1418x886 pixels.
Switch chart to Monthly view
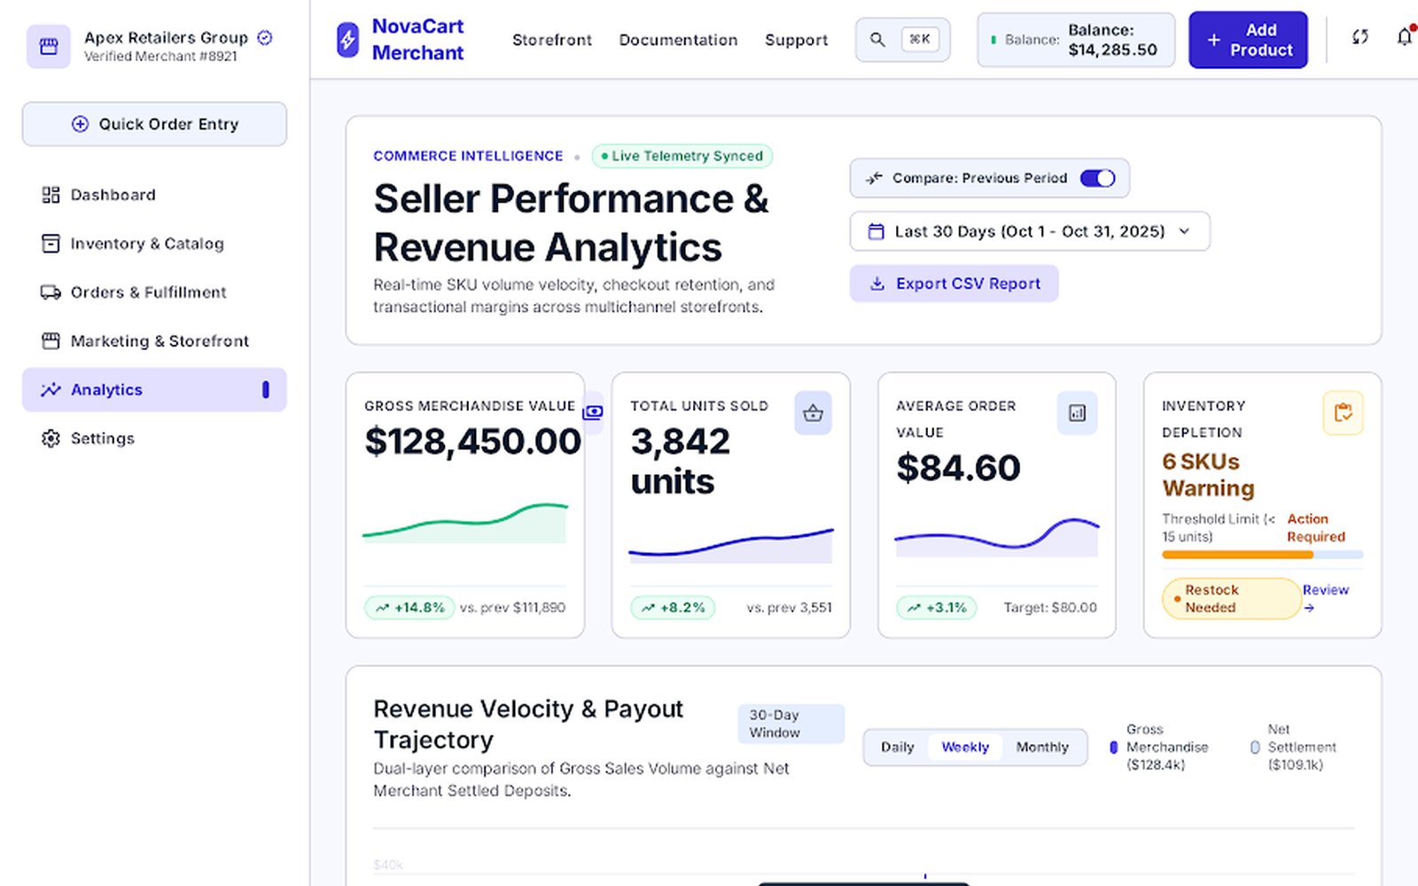(1042, 747)
